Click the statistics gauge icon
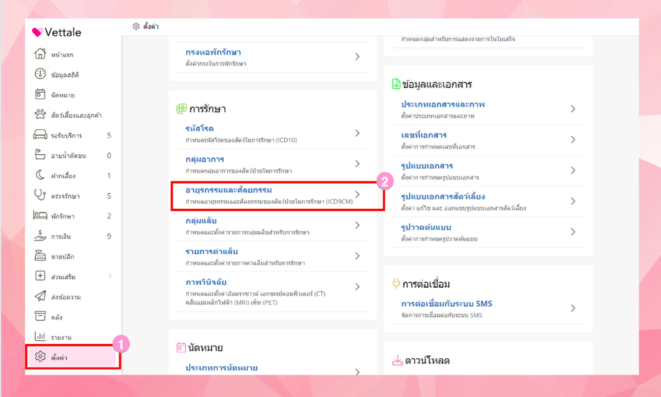The width and height of the screenshot is (661, 397). coord(40,74)
